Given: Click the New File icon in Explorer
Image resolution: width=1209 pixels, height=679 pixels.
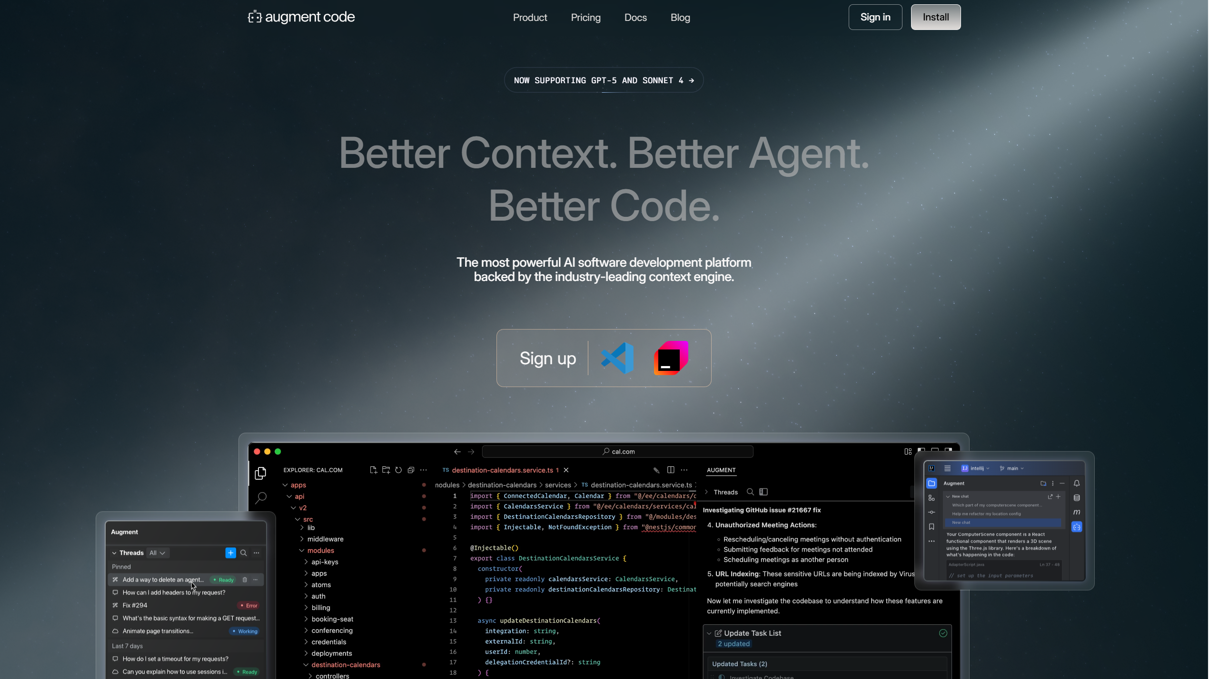Looking at the screenshot, I should tap(374, 470).
